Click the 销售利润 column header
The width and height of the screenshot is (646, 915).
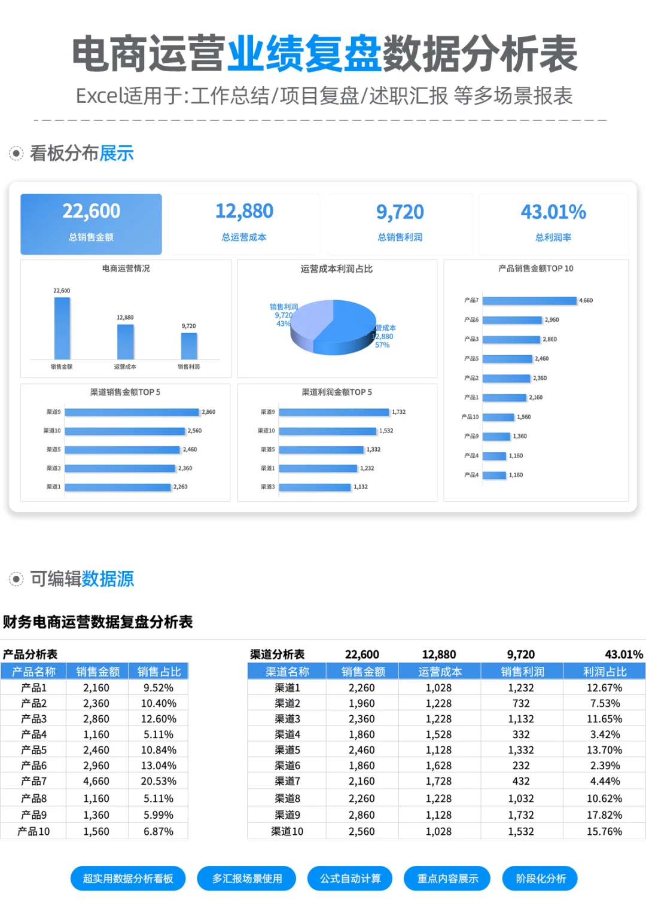click(522, 672)
